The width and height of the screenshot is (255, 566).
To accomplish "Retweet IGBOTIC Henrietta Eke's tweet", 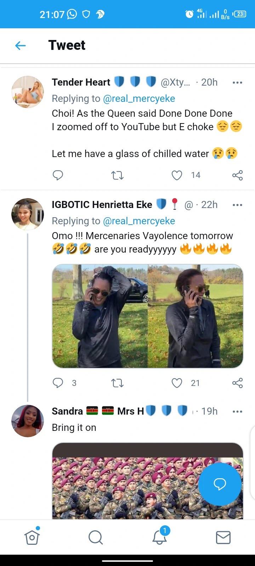I will [117, 383].
